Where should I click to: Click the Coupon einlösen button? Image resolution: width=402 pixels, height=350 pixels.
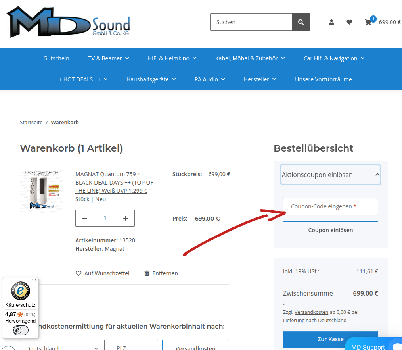331,230
